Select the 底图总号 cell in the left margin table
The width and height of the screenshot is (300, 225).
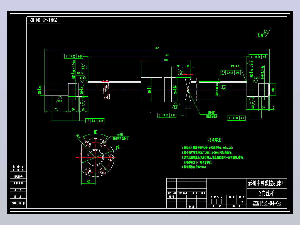[18, 183]
